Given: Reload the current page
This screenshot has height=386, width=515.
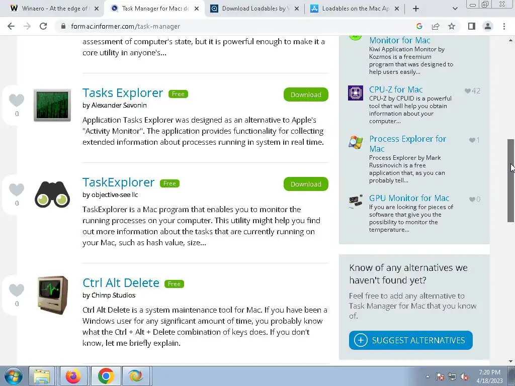Looking at the screenshot, I should 43,26.
